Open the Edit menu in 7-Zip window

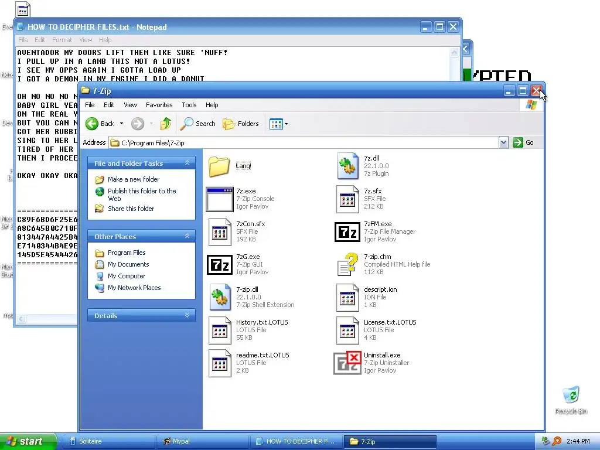pos(109,105)
